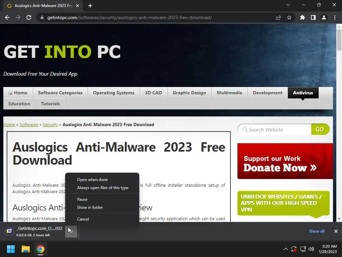Select 'Open when done' menu entry
342x257 pixels.
[102, 180]
